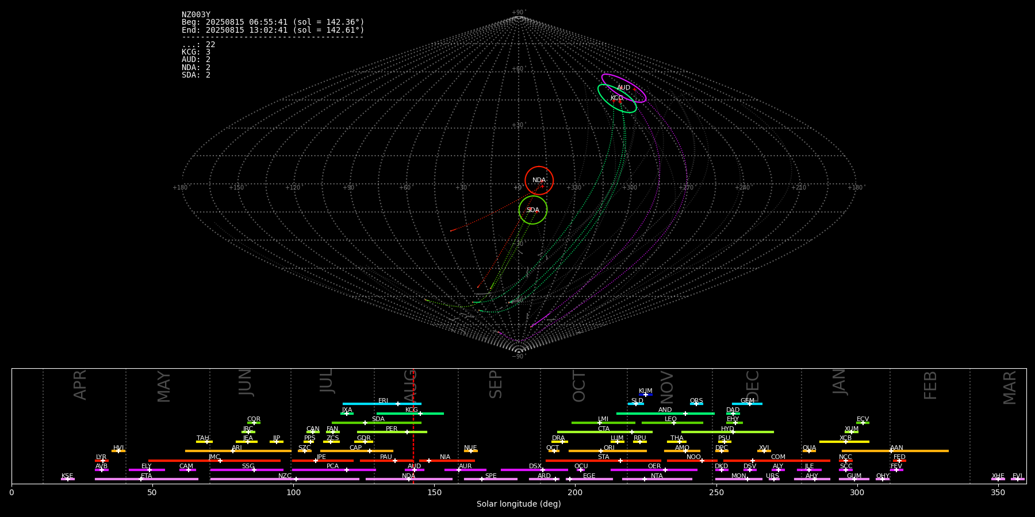This screenshot has width=1035, height=517.
Task: Click the 'AUD: 2' count in legend
Action: point(196,60)
